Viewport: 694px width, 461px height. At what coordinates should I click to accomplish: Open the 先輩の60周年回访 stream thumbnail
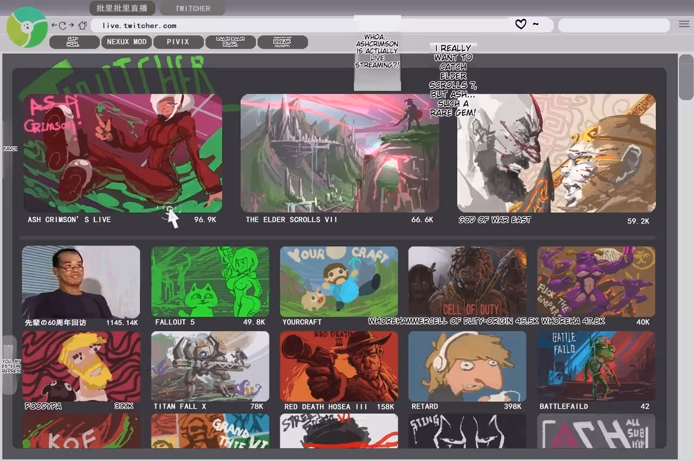(81, 282)
